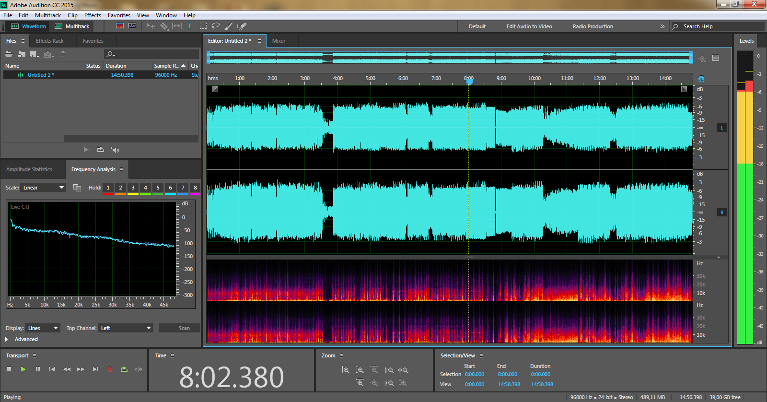This screenshot has height=402, width=767.
Task: Toggle Files panel loop playback
Action: tap(100, 150)
